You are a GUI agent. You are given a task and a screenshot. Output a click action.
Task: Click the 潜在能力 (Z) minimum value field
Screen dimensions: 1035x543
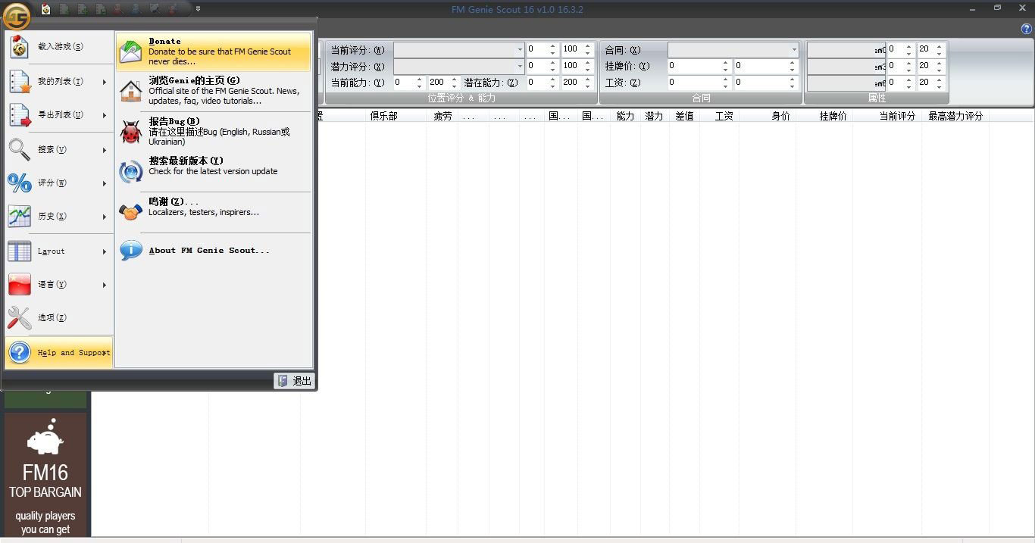[536, 83]
